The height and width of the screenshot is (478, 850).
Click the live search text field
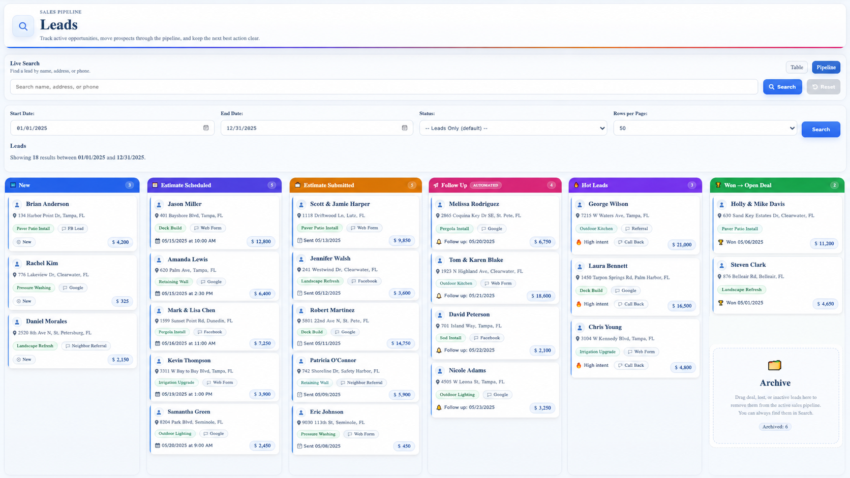click(384, 87)
